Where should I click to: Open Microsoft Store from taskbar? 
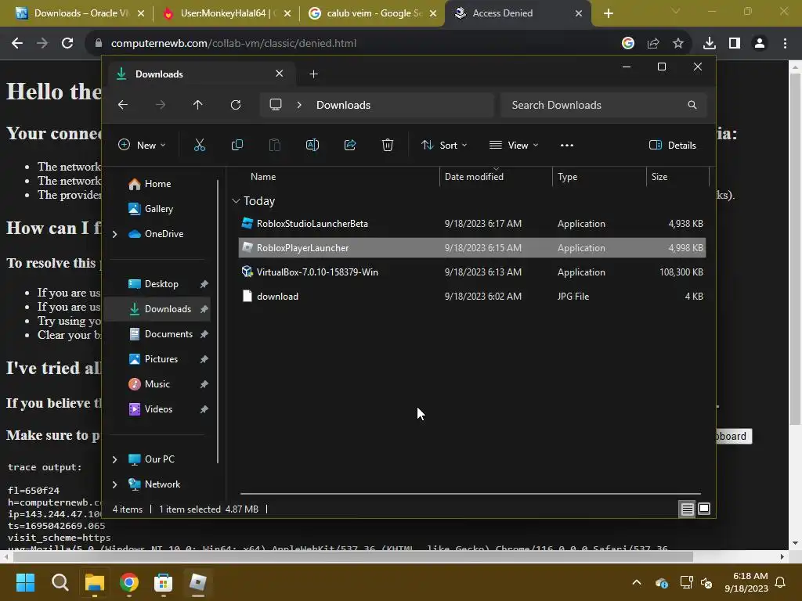point(163,582)
